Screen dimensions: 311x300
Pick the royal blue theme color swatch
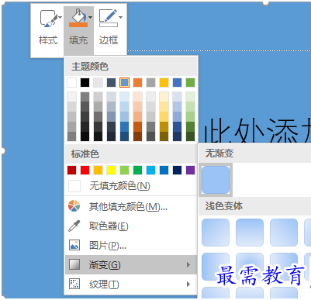177,82
